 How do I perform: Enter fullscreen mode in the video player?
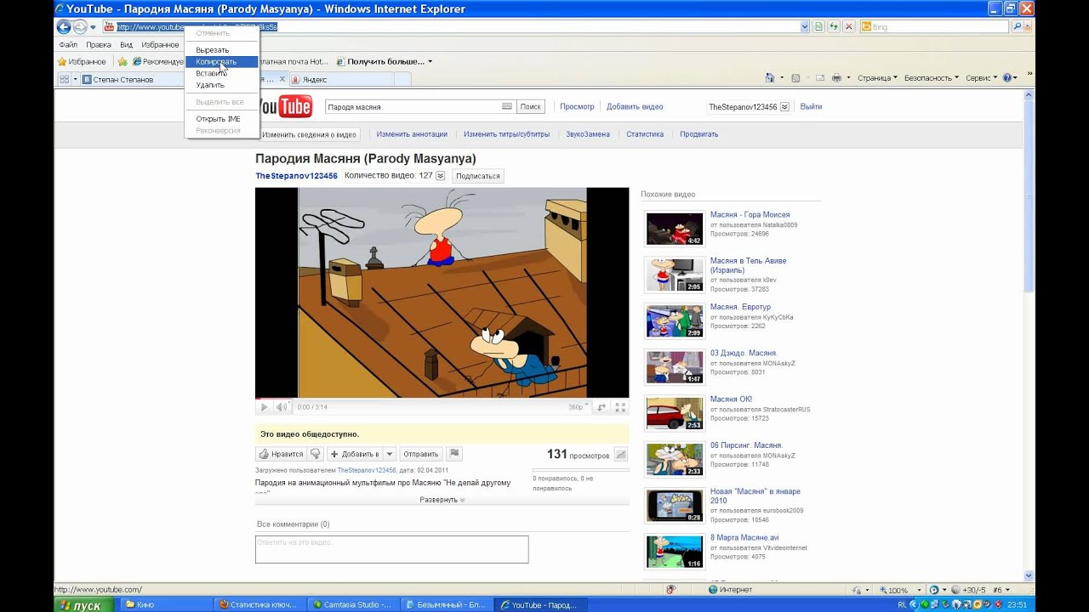(x=620, y=407)
